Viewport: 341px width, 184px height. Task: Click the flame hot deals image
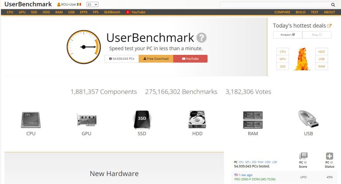302,59
